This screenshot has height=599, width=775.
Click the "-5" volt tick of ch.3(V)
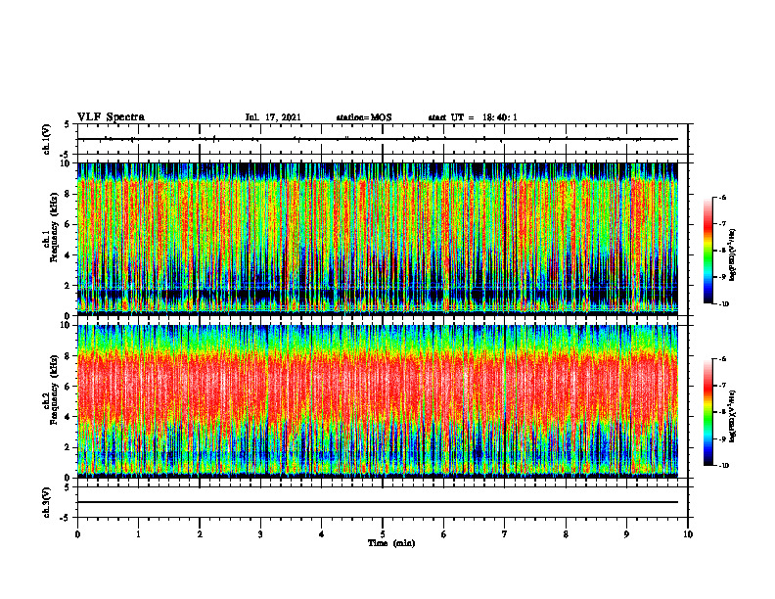(x=66, y=518)
